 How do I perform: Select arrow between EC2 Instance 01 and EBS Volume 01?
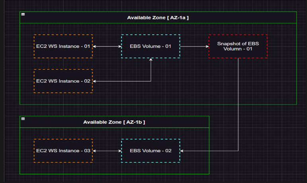pyautogui.click(x=107, y=46)
